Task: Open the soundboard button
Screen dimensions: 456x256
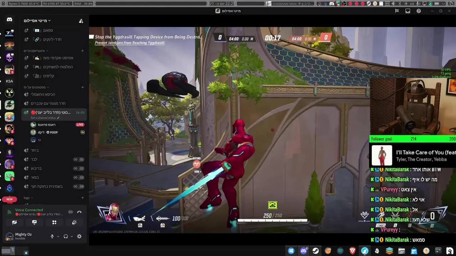Action: (x=74, y=222)
